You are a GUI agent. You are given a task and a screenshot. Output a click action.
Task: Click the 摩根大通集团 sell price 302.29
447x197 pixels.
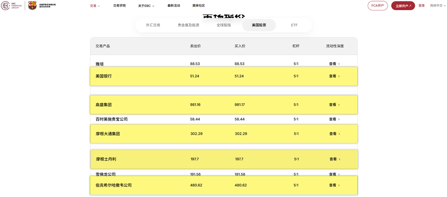pyautogui.click(x=196, y=134)
